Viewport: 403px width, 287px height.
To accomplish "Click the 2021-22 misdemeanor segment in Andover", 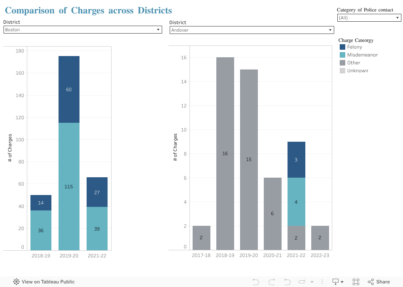I will pyautogui.click(x=296, y=202).
